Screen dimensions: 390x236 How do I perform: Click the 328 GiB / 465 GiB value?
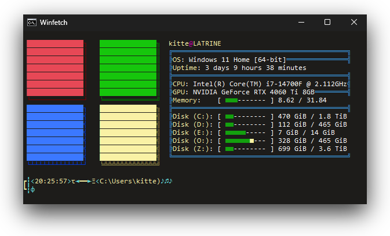coord(312,141)
